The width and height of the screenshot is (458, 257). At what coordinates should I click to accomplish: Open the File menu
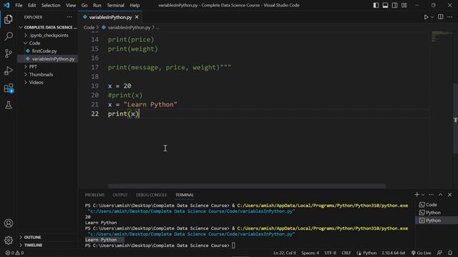pyautogui.click(x=19, y=5)
